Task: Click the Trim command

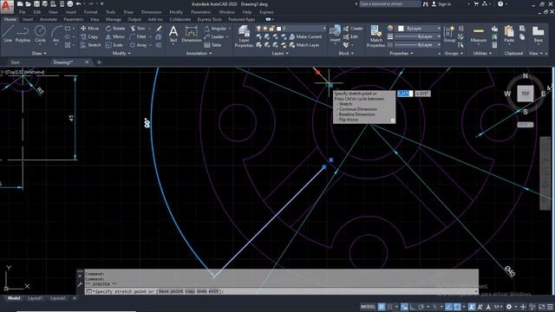Action: [x=138, y=29]
